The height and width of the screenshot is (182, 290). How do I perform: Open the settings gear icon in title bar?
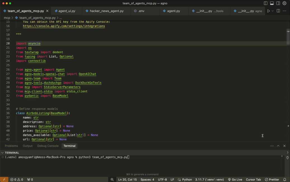(x=284, y=3)
